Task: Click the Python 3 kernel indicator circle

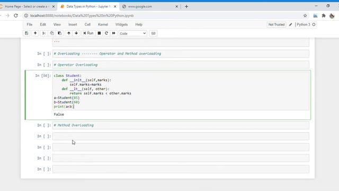Action: (x=314, y=25)
